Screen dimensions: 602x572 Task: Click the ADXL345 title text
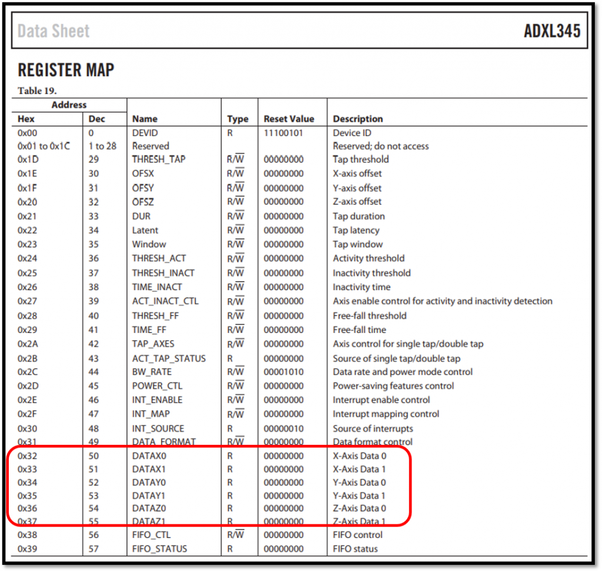coord(551,31)
